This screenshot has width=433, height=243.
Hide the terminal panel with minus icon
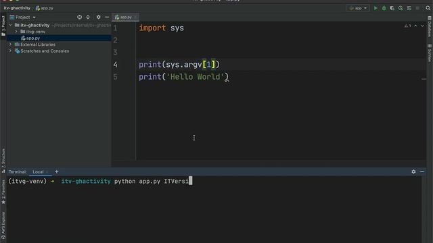[x=422, y=171]
